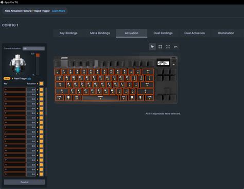The width and height of the screenshot is (244, 189).
Task: Select the Q key on the keyboard
Action: pos(67,78)
